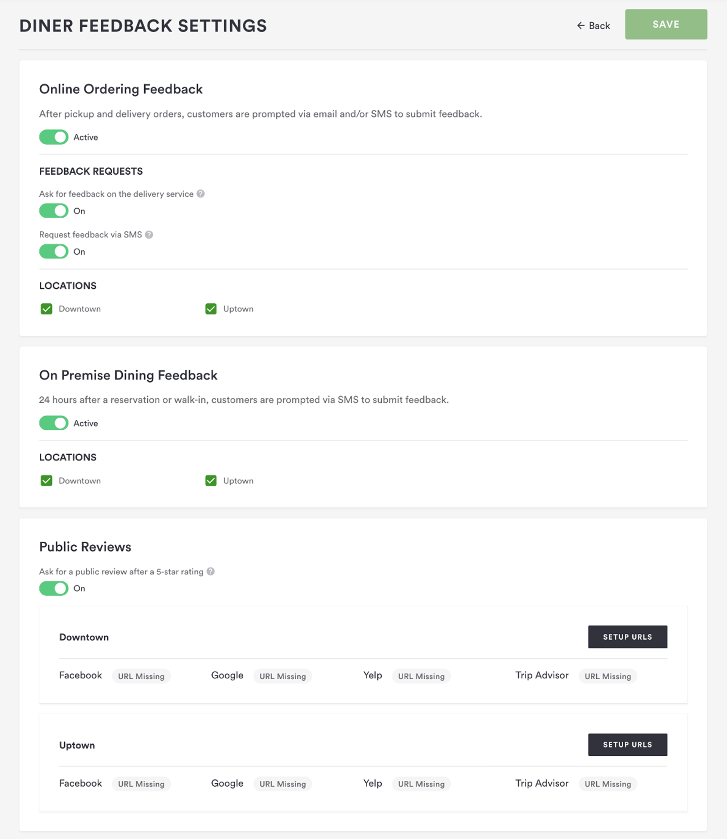Open SETUP URLS for Uptown
The height and width of the screenshot is (839, 727).
point(627,744)
